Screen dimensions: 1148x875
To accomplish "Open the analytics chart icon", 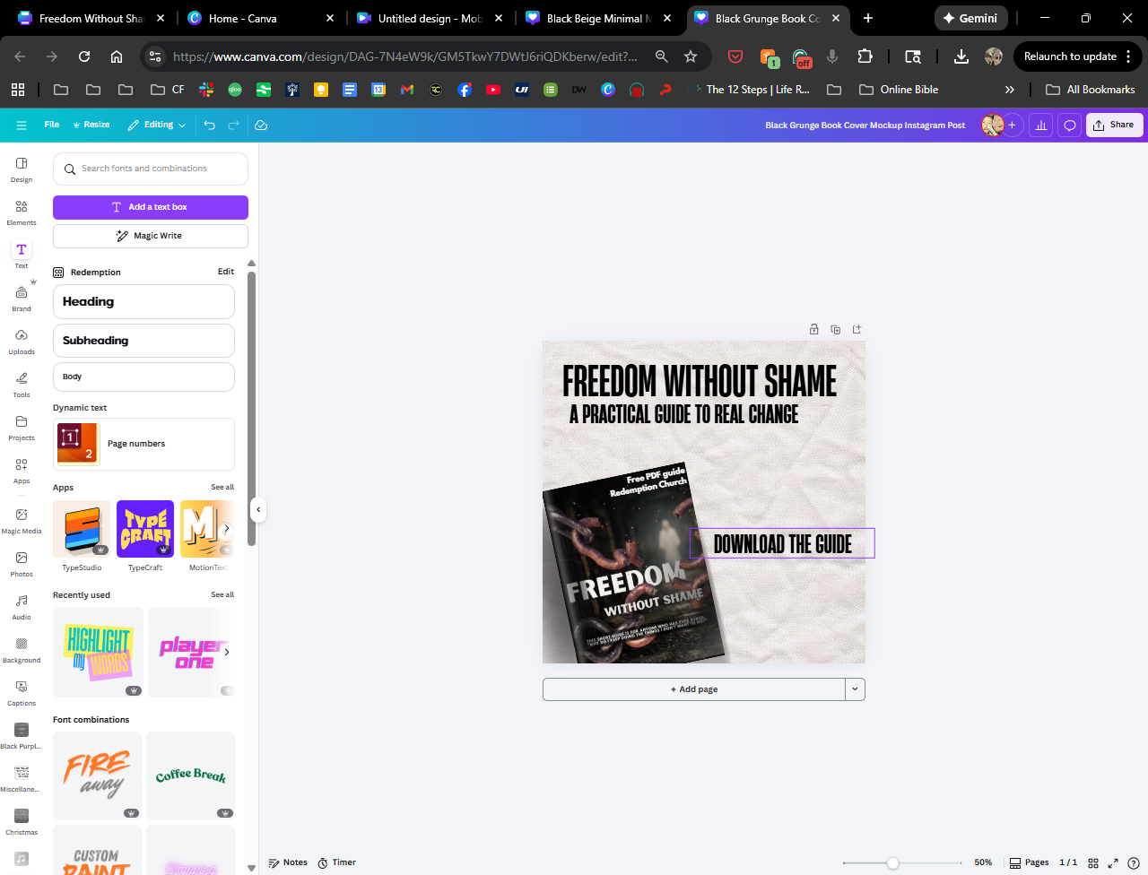I will (x=1040, y=126).
